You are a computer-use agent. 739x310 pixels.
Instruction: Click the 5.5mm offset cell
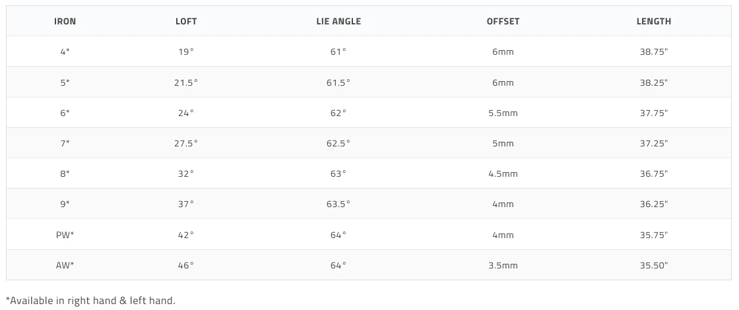503,113
